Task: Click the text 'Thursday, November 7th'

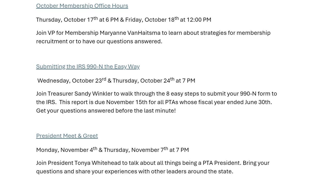Action: tap(136, 150)
